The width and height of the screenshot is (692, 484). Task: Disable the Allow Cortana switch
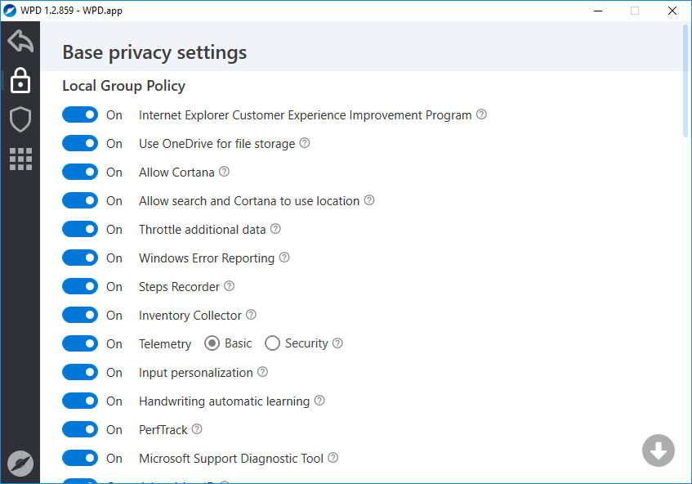80,173
